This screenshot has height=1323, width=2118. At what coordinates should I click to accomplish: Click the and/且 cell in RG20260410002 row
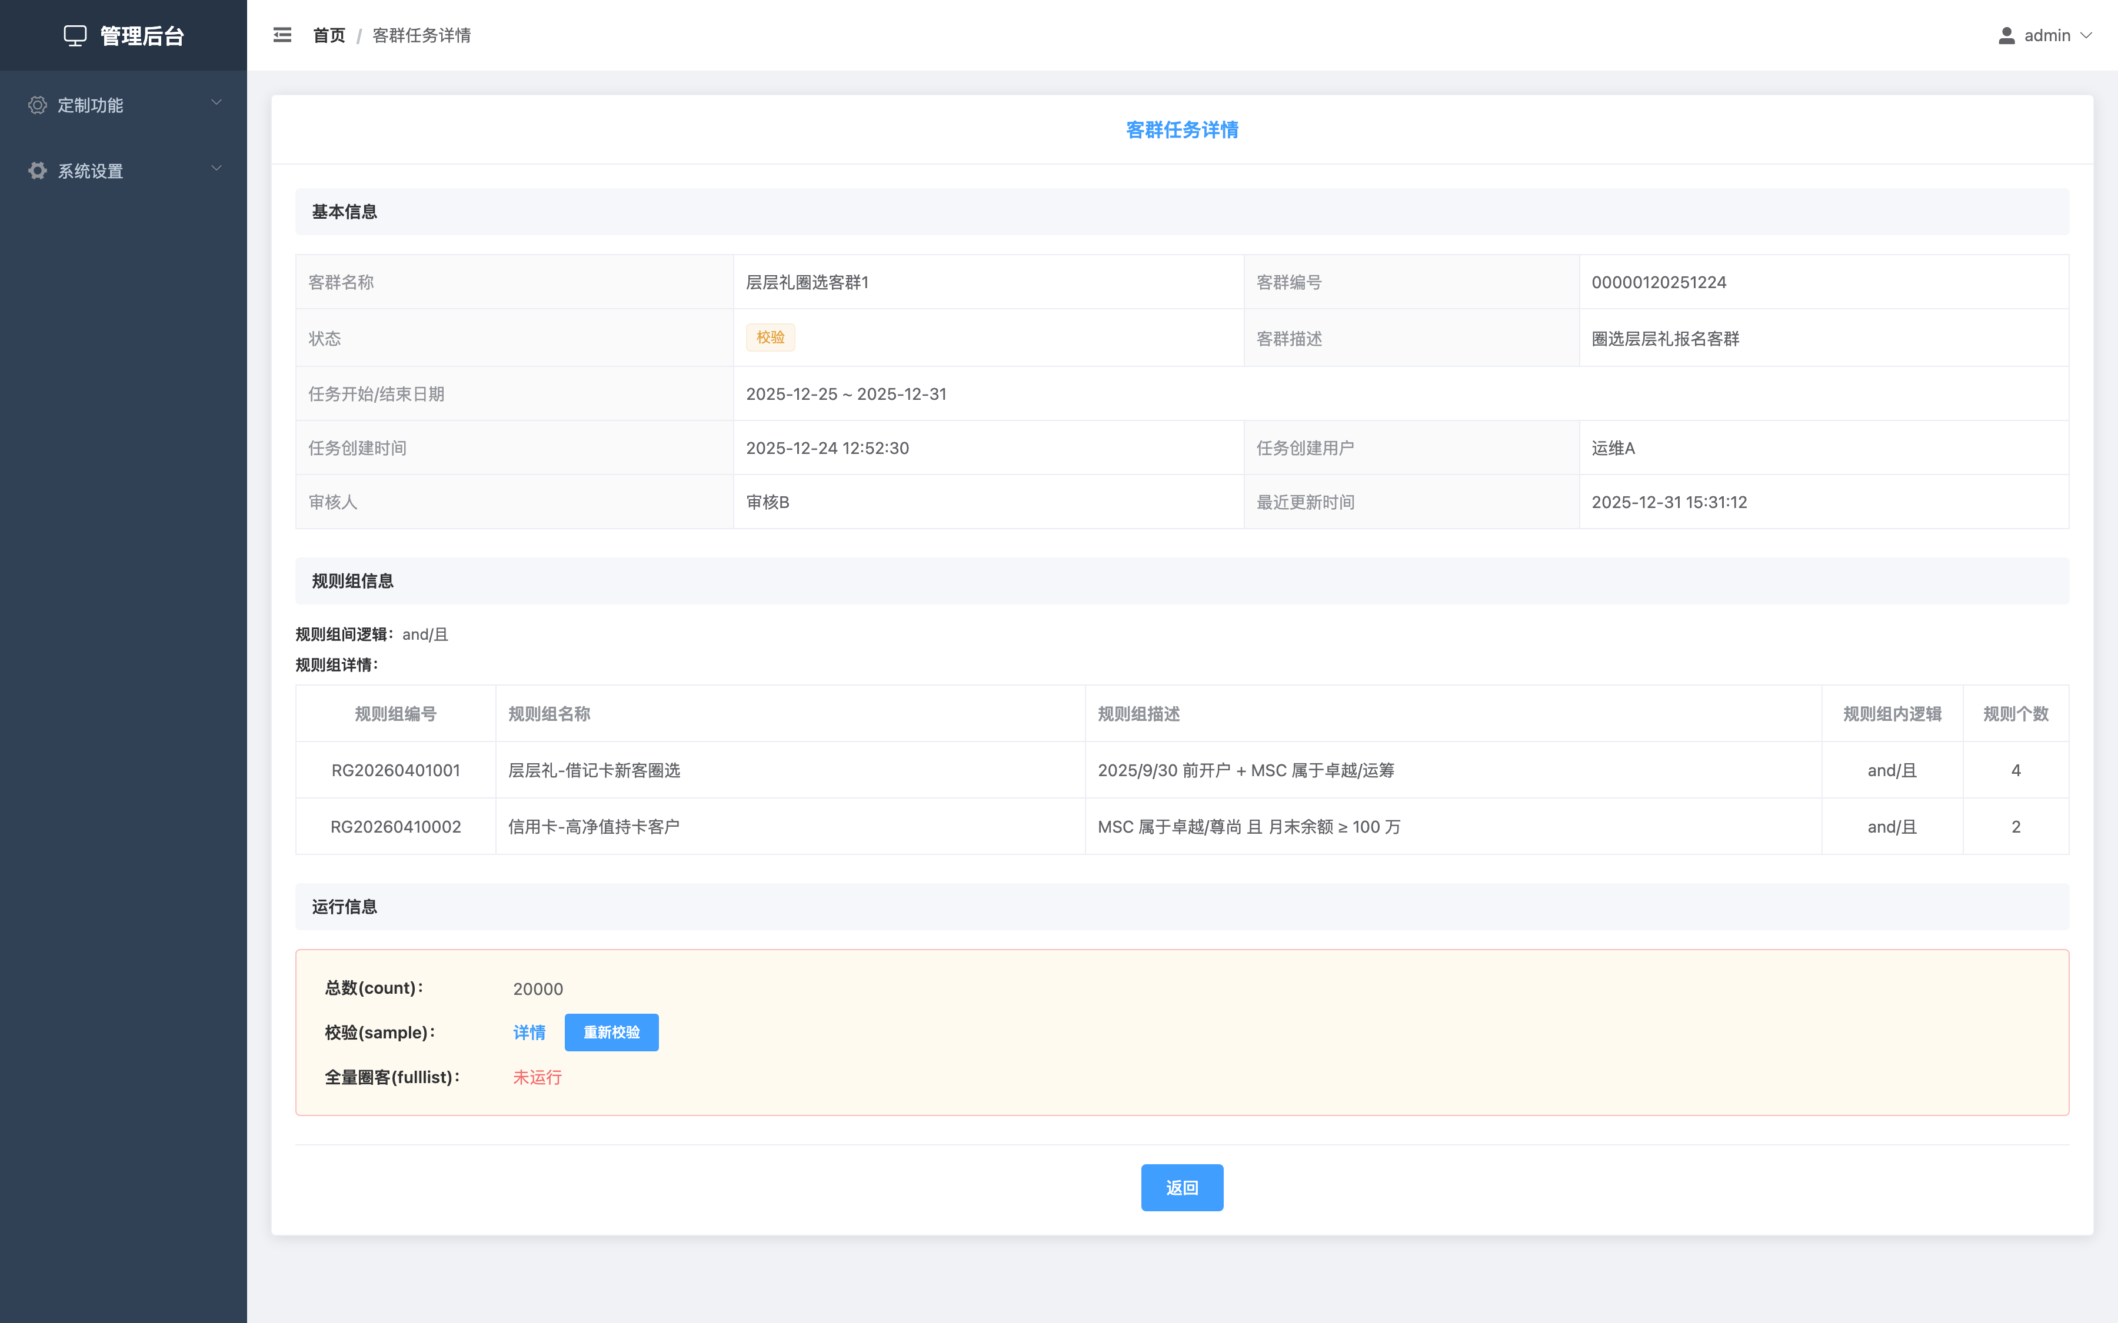point(1892,827)
